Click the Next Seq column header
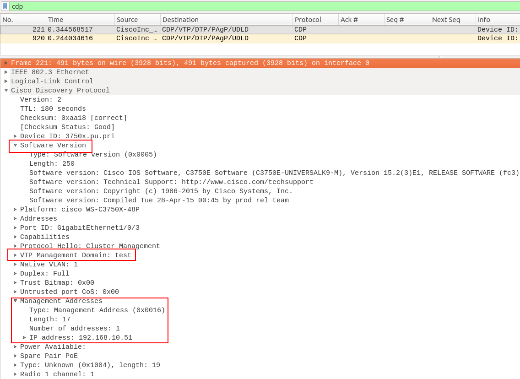Screen dimensions: 520x379 tap(453, 20)
